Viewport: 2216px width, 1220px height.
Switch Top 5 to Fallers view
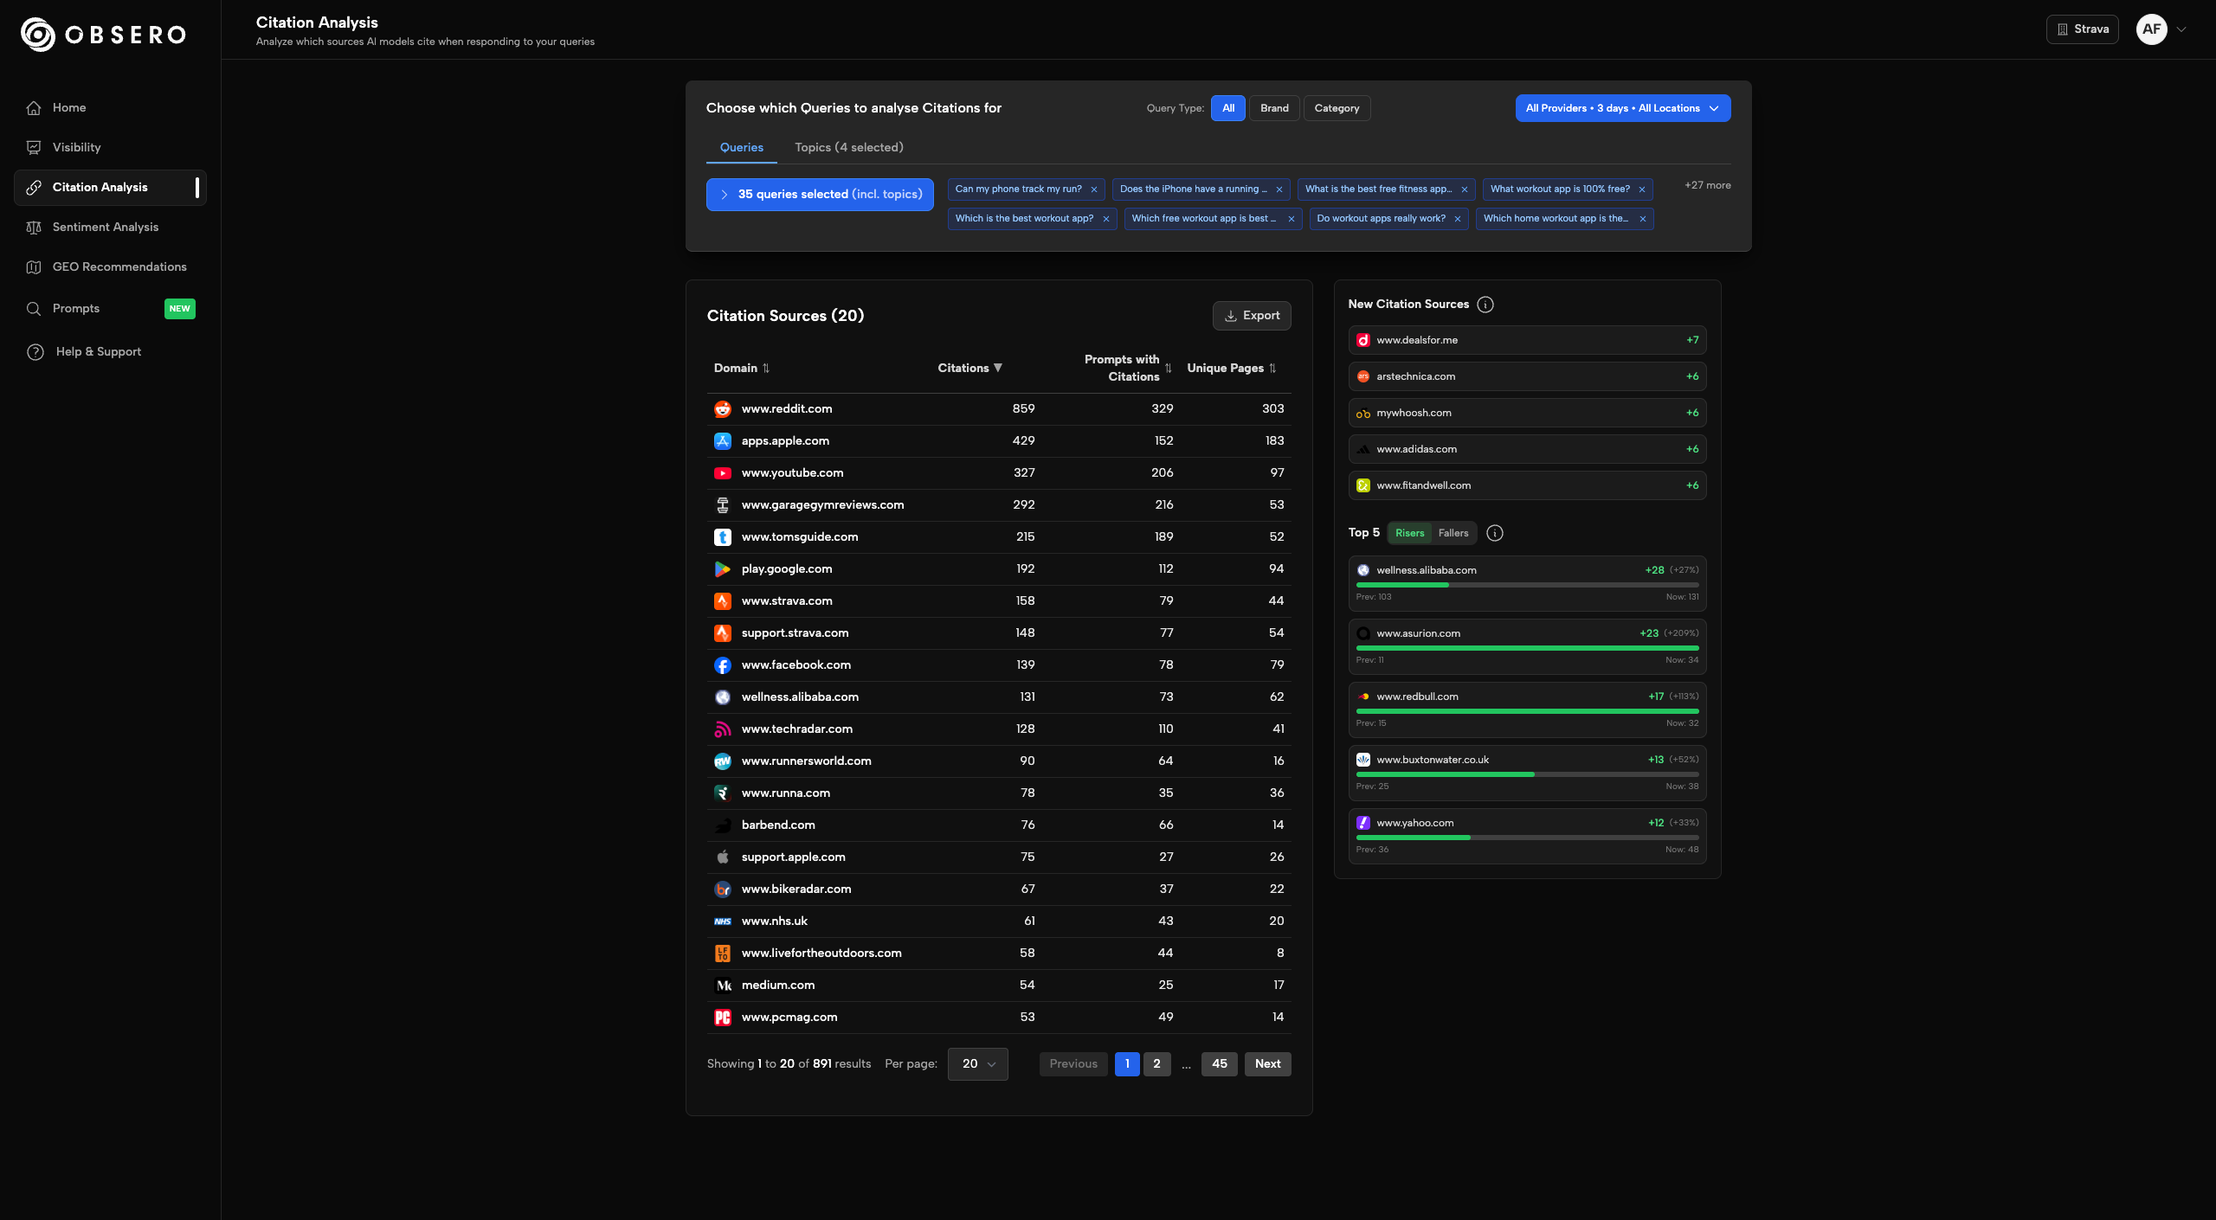1453,533
